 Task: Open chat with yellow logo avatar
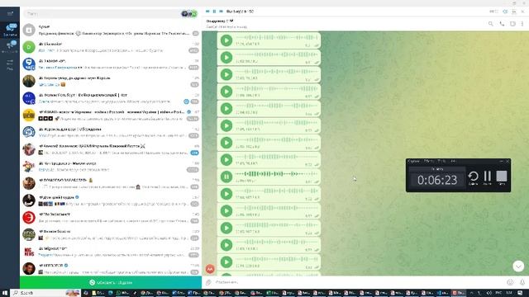pyautogui.click(x=111, y=115)
